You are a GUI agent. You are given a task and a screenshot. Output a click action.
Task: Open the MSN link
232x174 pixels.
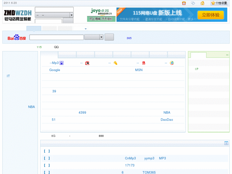pos(138,70)
